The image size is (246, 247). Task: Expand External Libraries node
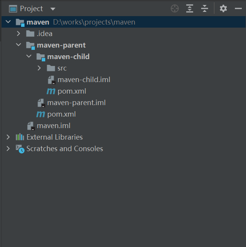pos(8,137)
